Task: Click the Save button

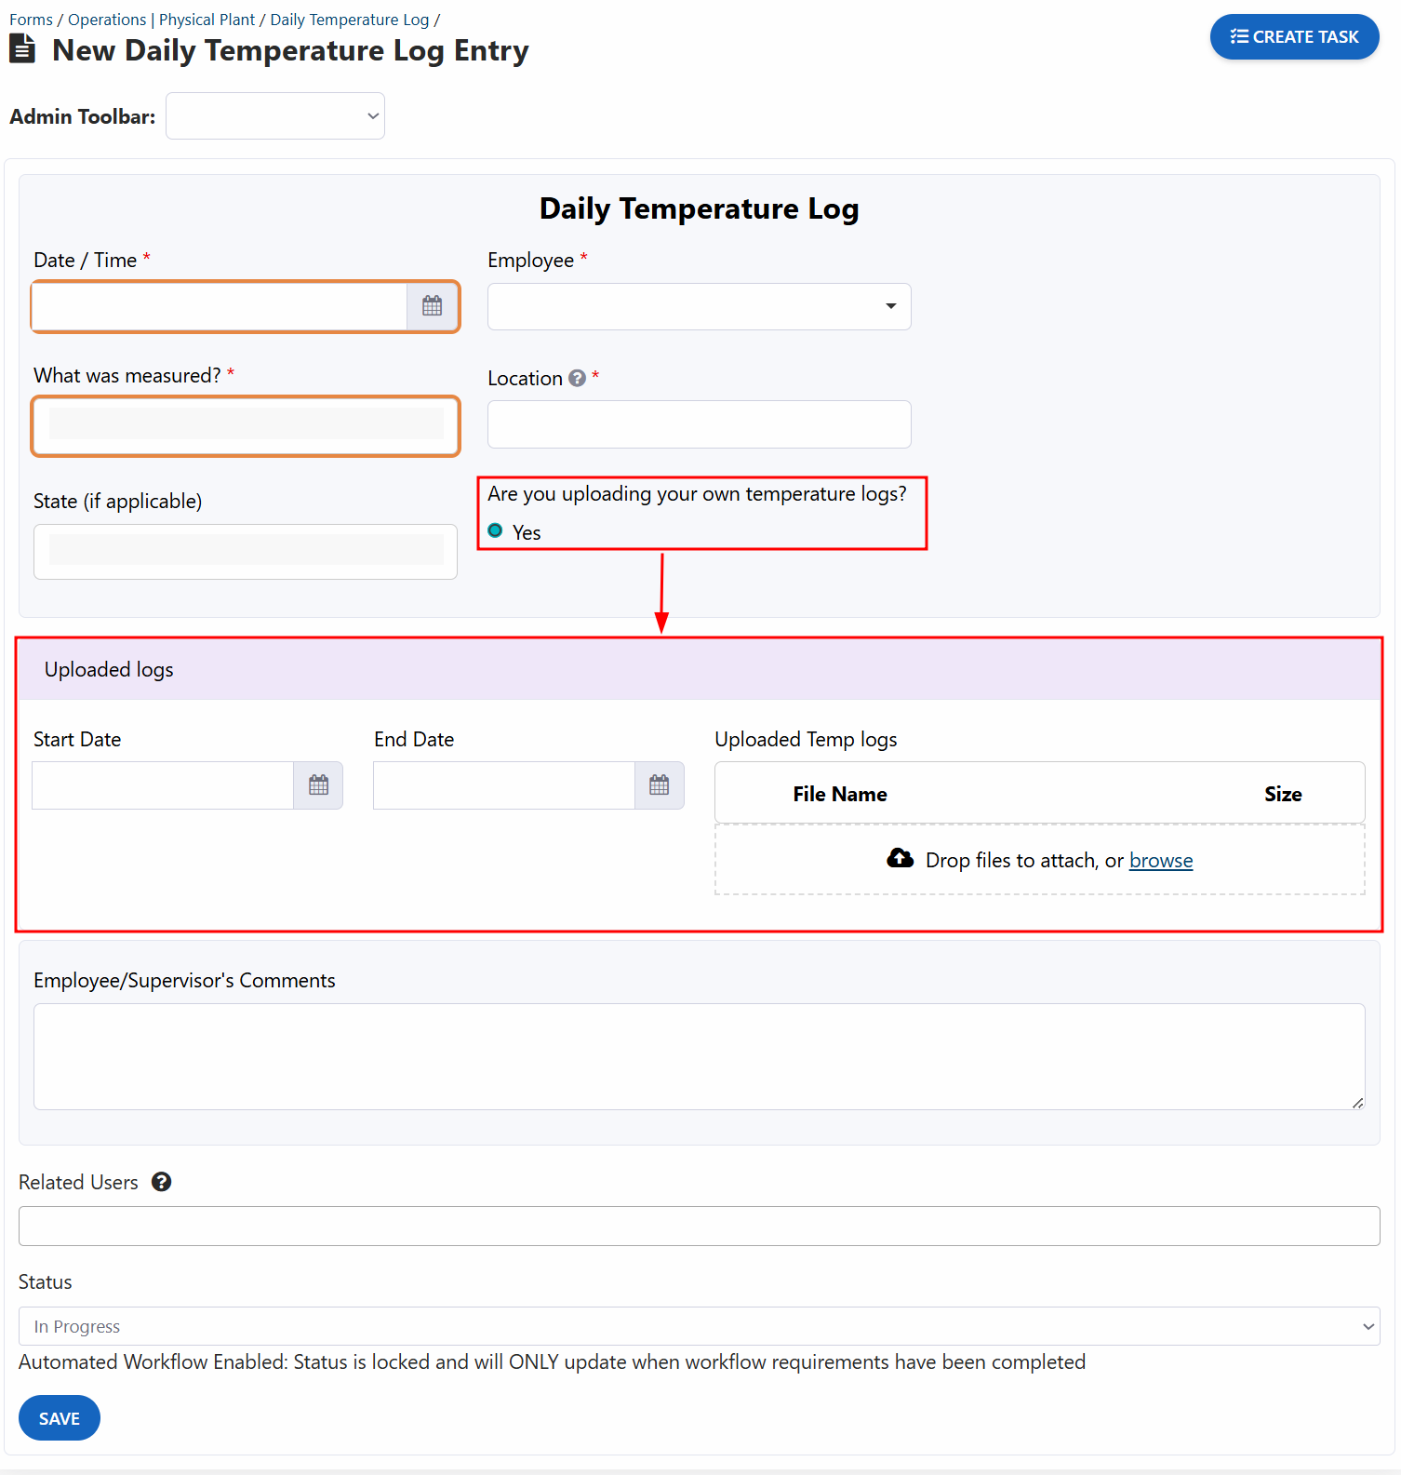Action: [x=60, y=1418]
